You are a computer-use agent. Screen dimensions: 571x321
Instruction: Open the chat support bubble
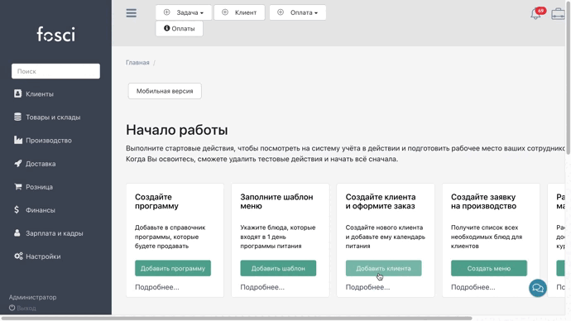click(x=538, y=288)
